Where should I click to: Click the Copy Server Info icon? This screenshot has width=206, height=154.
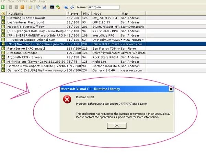38,7
